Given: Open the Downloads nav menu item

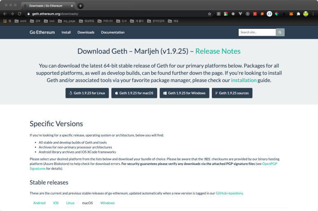Looking at the screenshot, I should click(x=86, y=32).
